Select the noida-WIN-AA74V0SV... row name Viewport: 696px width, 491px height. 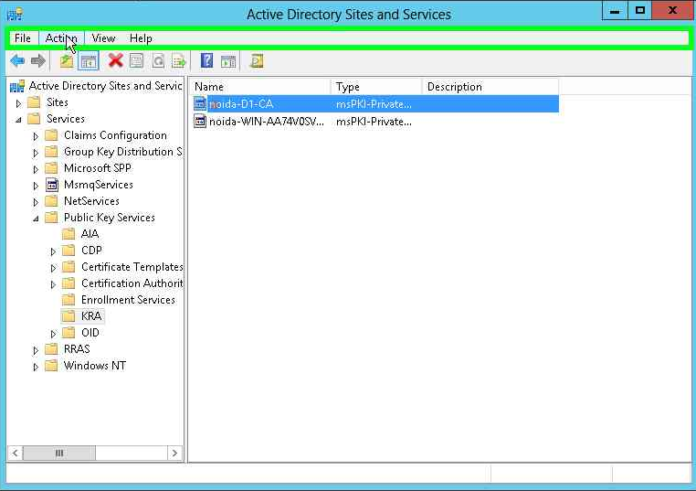pos(267,122)
